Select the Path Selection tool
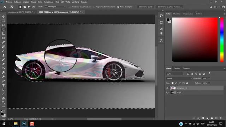Viewport: 226px width, 127px height. point(3,90)
